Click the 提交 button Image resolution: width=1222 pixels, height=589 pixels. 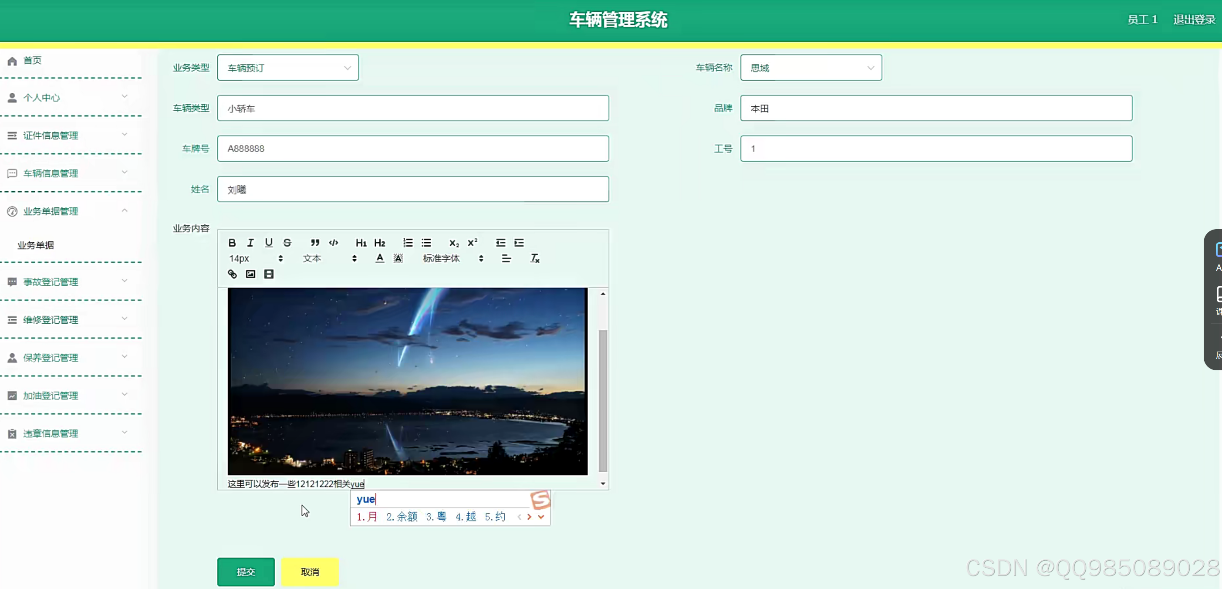pyautogui.click(x=246, y=572)
